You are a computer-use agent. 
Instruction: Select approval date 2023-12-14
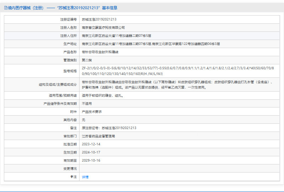point(91,144)
